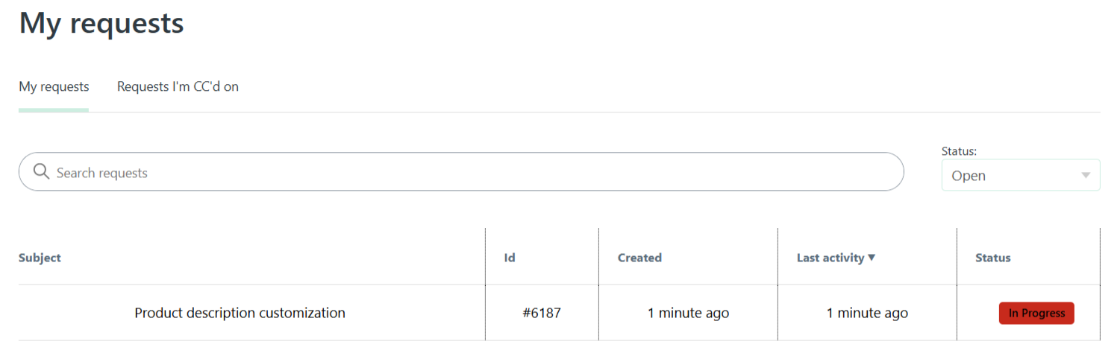Expand the Status filter showing Open
1120x359 pixels.
[x=1021, y=175]
